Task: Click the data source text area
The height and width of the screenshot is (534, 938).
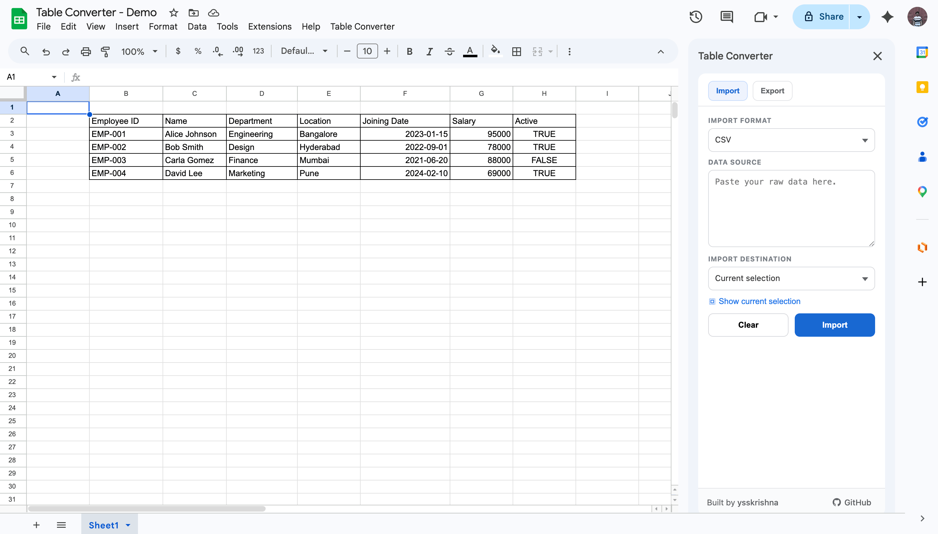Action: [791, 208]
